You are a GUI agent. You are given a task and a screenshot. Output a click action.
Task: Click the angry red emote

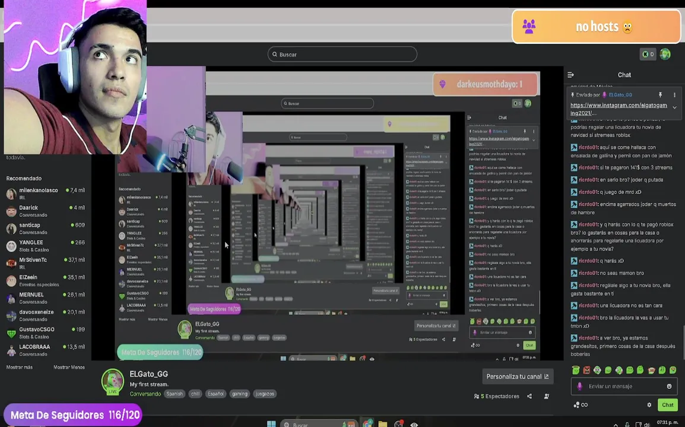click(x=586, y=370)
